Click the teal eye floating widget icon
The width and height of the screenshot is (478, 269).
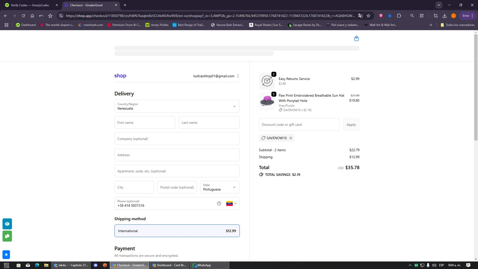coord(7,224)
